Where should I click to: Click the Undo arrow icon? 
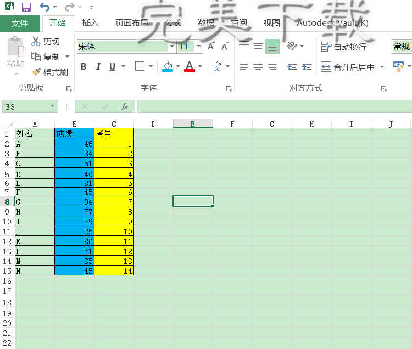[x=44, y=7]
